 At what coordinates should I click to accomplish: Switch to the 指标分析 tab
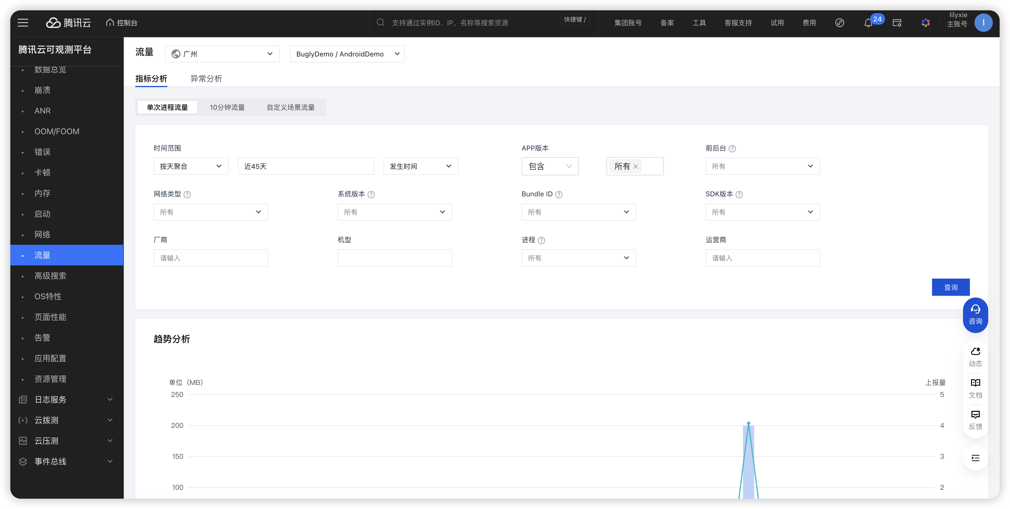(151, 79)
